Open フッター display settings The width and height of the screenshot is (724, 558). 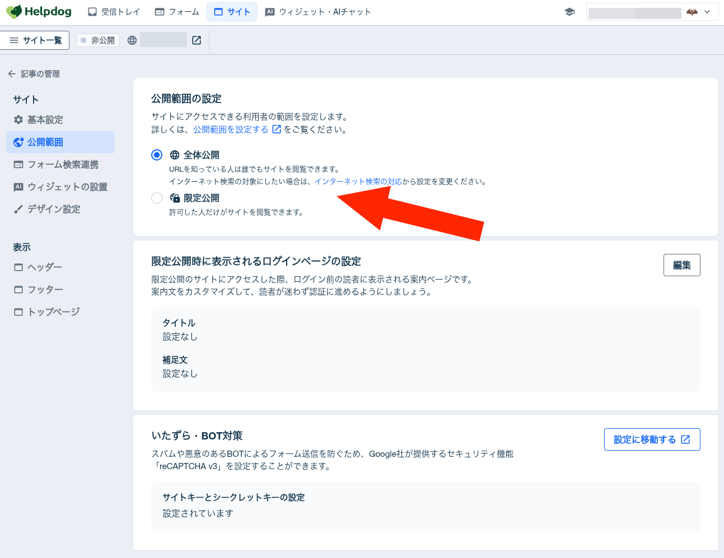60,290
